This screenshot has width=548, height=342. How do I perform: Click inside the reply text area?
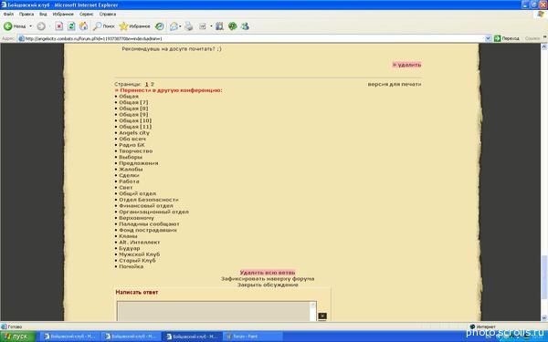coord(214,311)
